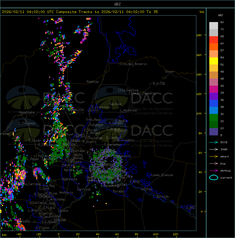Click the P_Hierro map label
Screen dimensions: 235x238
click(90, 142)
